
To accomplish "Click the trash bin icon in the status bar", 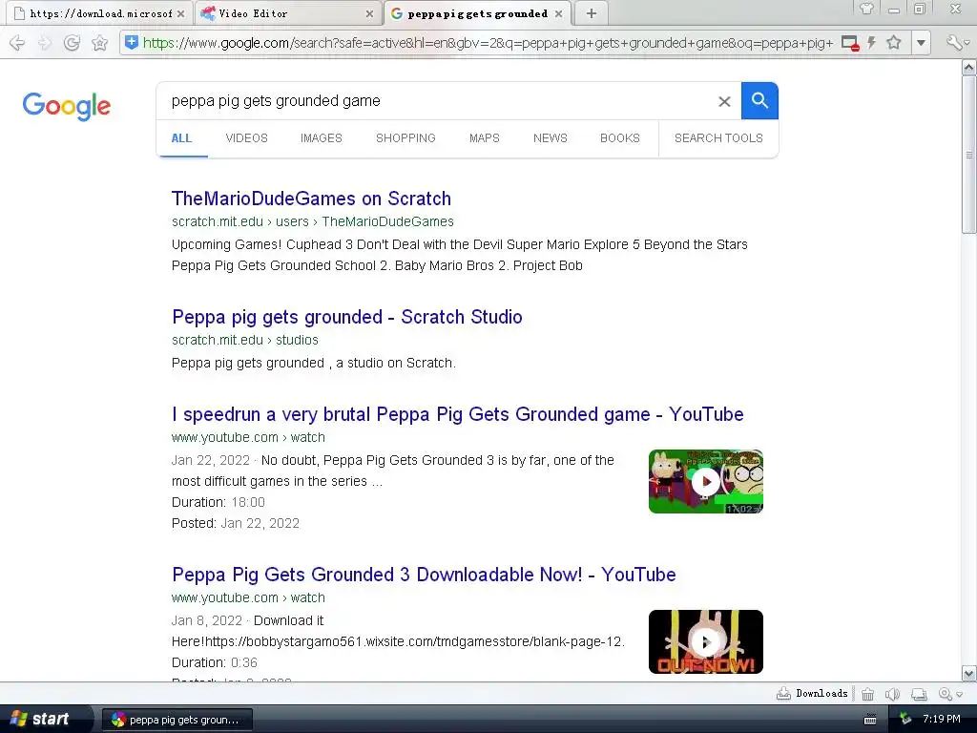I will 867,694.
